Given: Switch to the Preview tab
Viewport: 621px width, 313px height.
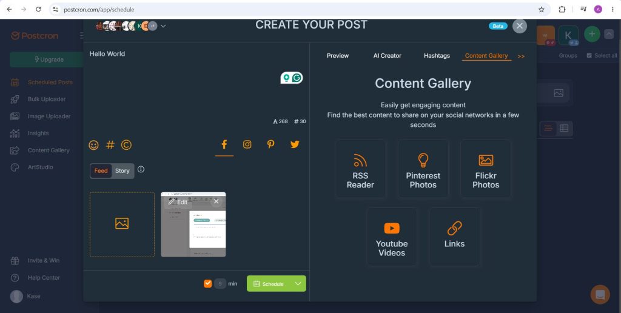Looking at the screenshot, I should [x=337, y=56].
